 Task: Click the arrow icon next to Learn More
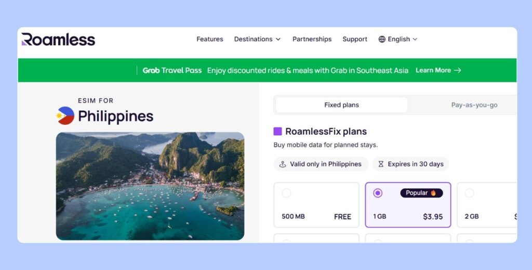coord(458,70)
